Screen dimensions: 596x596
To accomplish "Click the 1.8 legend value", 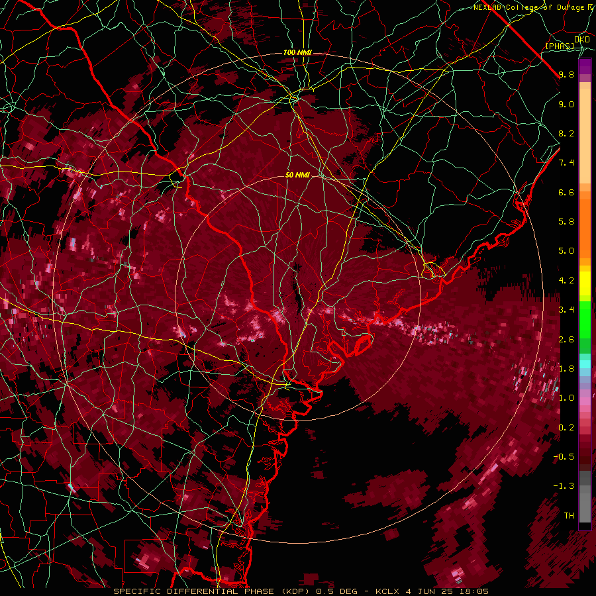I will pyautogui.click(x=566, y=369).
